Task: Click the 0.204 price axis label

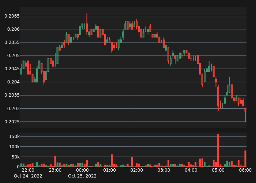Action: 14,82
